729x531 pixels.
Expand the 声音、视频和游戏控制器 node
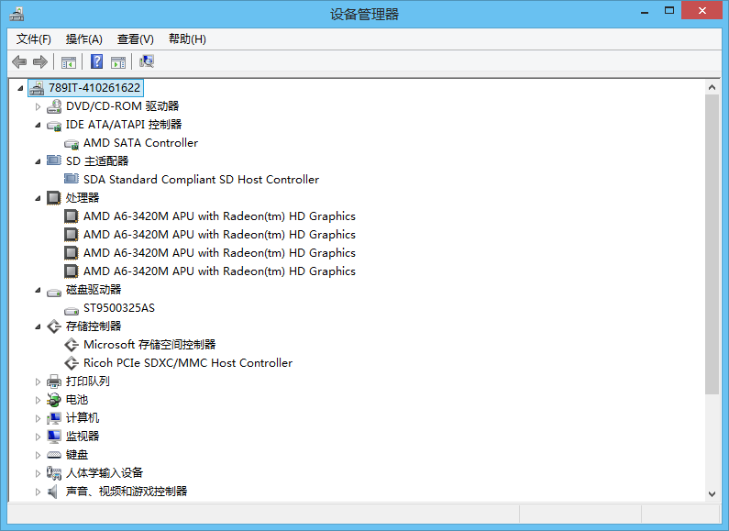(39, 492)
